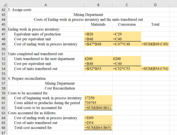Select cell C52 with value 6200
The image size is (177, 135).
[127, 59]
